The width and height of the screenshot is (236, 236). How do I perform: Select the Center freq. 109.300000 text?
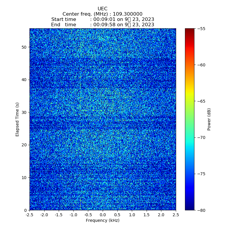[102, 14]
